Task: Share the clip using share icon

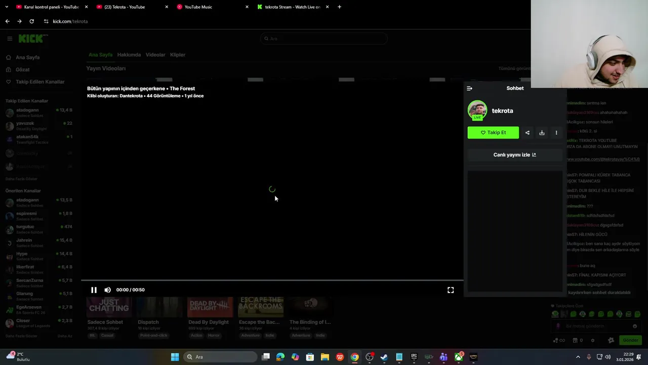Action: 528,133
